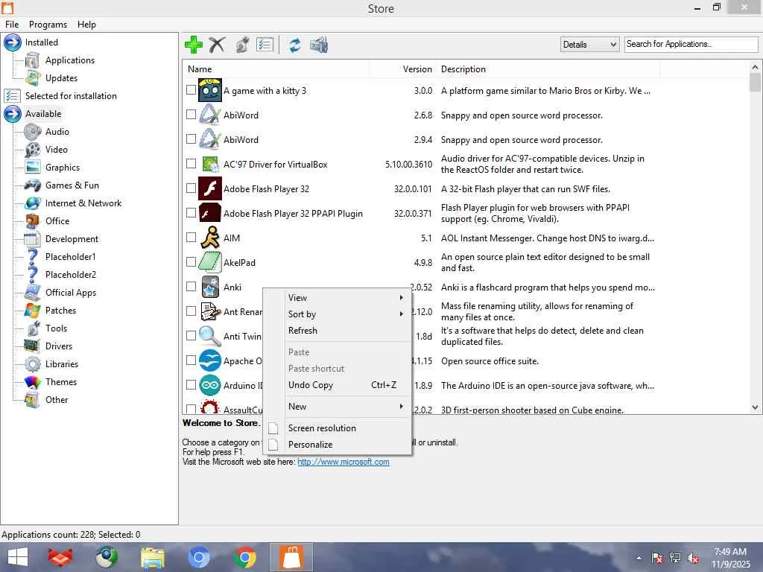This screenshot has width=763, height=572.
Task: Check the box for AbiWord version 2.6.8
Action: [191, 114]
